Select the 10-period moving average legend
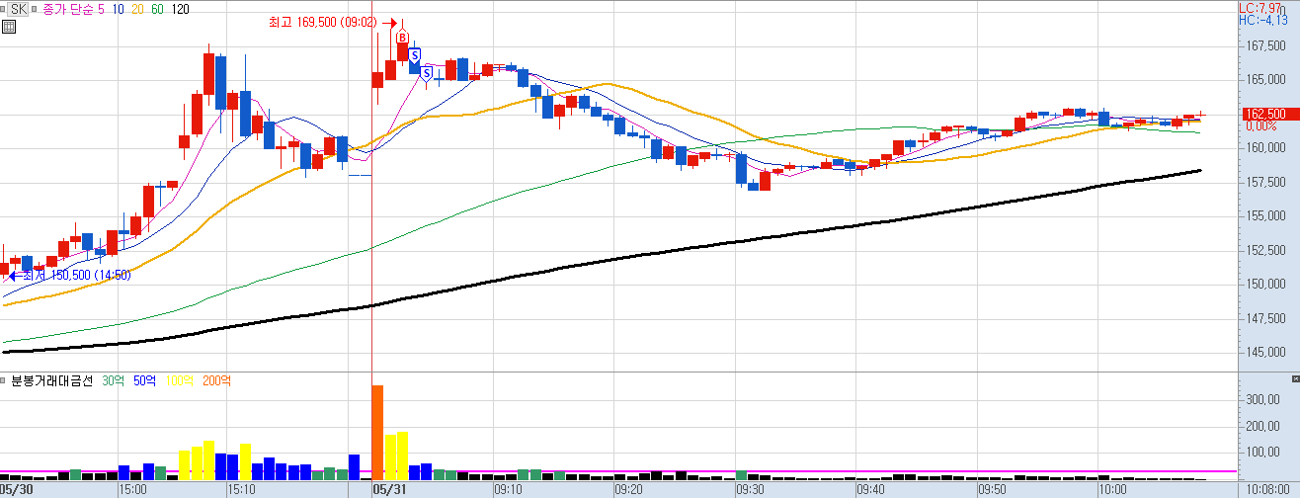Image resolution: width=1300 pixels, height=498 pixels. 118,9
